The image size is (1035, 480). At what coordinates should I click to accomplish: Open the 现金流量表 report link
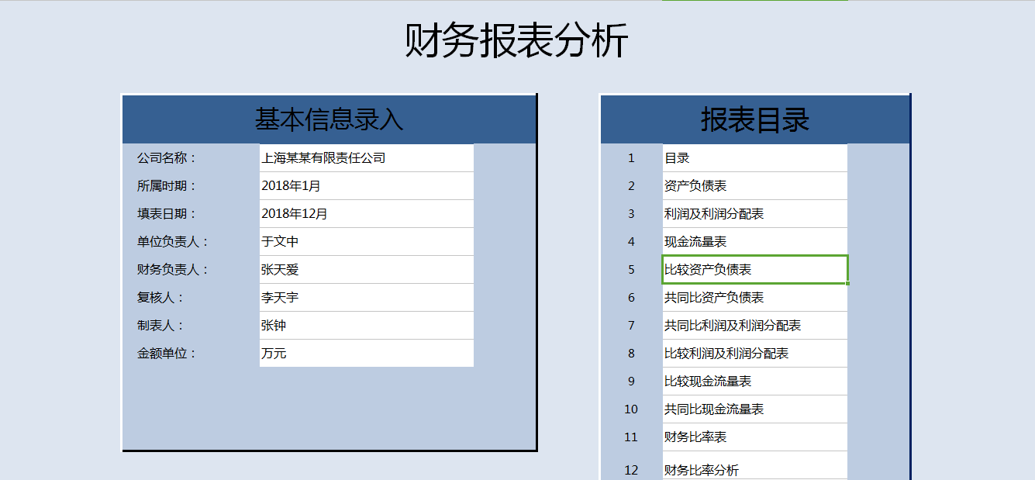[755, 242]
